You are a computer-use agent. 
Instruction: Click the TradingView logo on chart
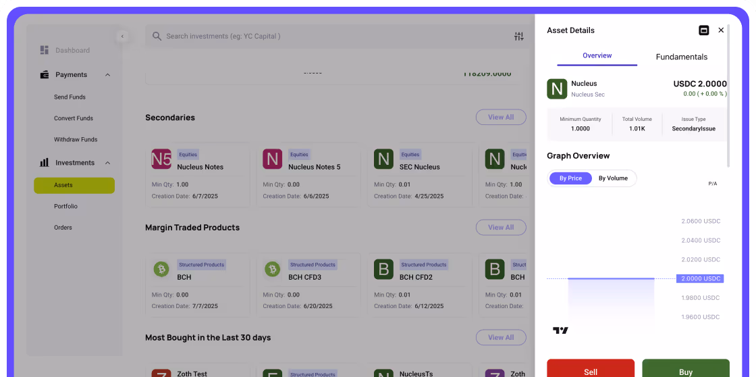pyautogui.click(x=560, y=330)
